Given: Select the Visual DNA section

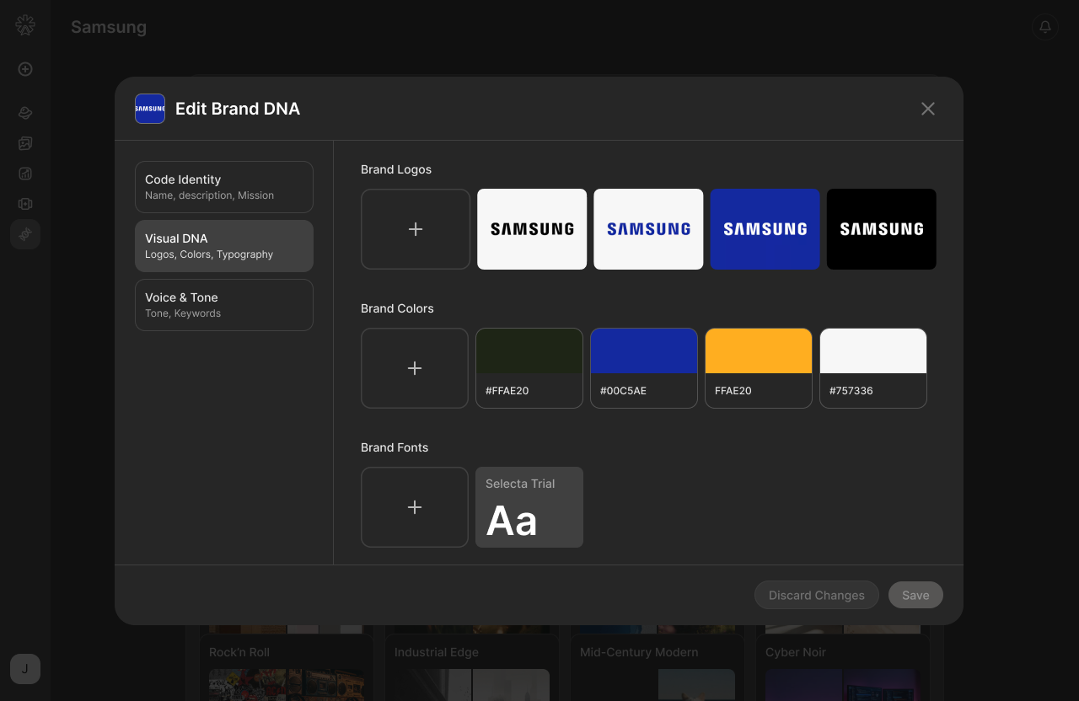Looking at the screenshot, I should pyautogui.click(x=224, y=246).
